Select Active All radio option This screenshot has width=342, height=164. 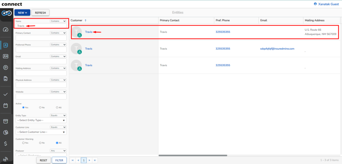[57, 108]
